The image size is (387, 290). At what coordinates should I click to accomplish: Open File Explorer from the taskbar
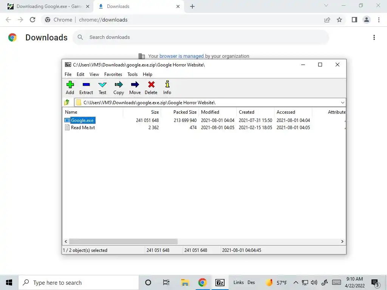pos(185,282)
